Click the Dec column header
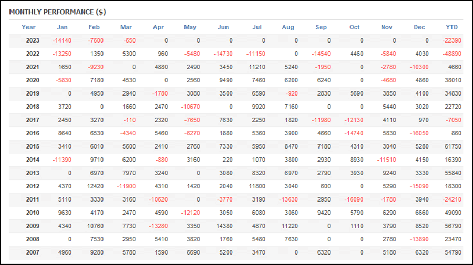This screenshot has height=265, width=473. point(419,27)
